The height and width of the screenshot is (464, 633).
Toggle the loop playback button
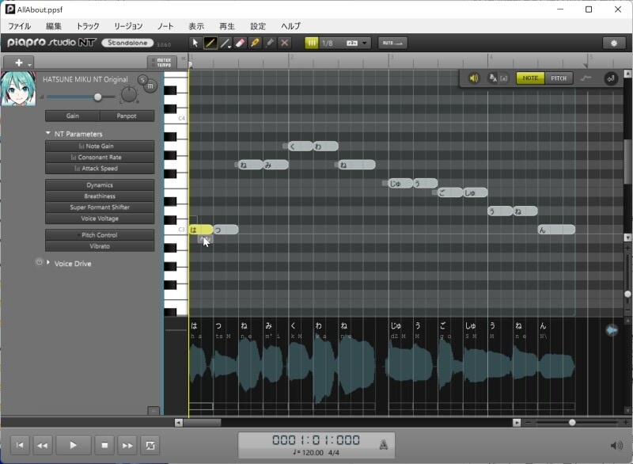(x=150, y=445)
